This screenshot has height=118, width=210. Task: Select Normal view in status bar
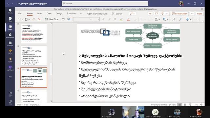point(179,105)
